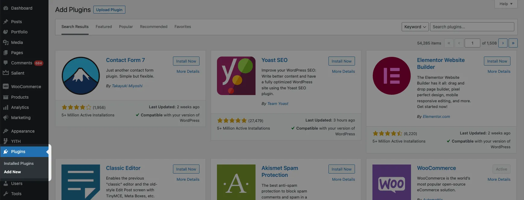Open Installed Plugins submenu item
Viewport: 524px width, 200px height.
19,163
